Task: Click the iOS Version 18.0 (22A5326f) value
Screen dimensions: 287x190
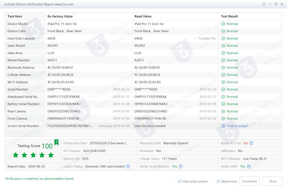Action: [x=94, y=151]
